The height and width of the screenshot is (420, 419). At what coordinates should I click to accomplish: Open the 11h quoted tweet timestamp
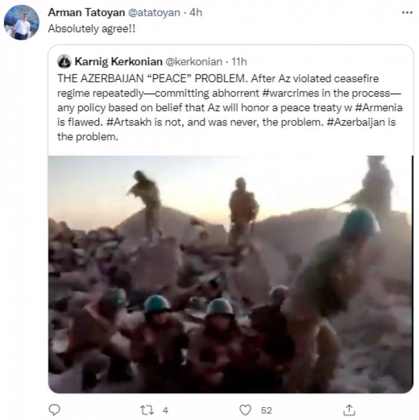tap(239, 62)
